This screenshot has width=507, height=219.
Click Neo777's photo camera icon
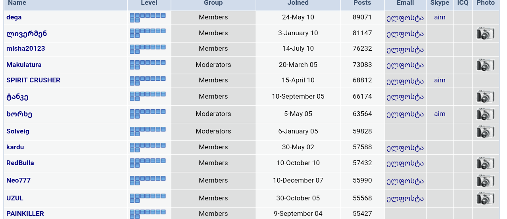485,181
